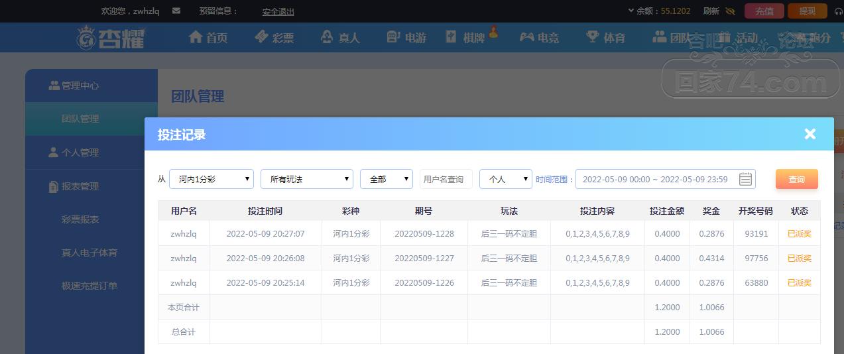Click period 20220509-1226 cell
Screen dimensions: 844x354
click(x=424, y=282)
